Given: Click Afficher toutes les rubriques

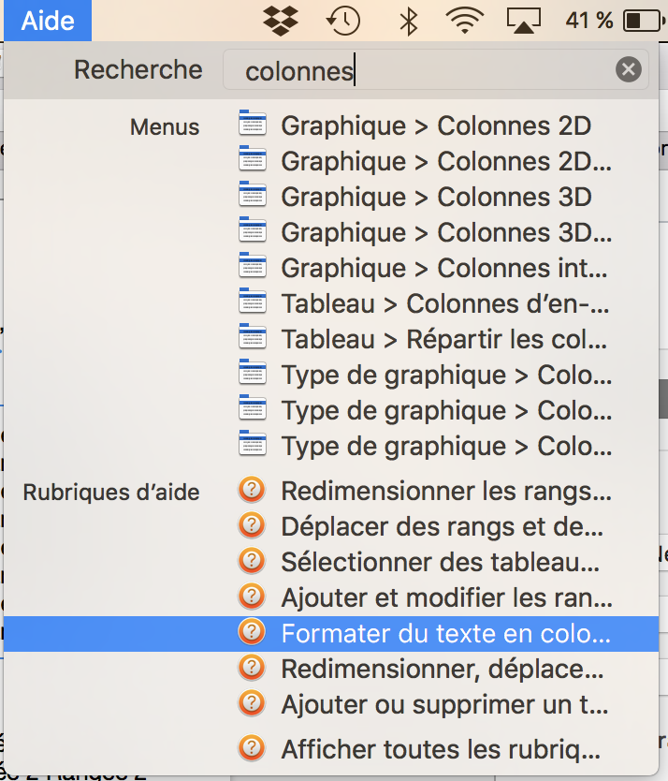Looking at the screenshot, I should tap(440, 749).
